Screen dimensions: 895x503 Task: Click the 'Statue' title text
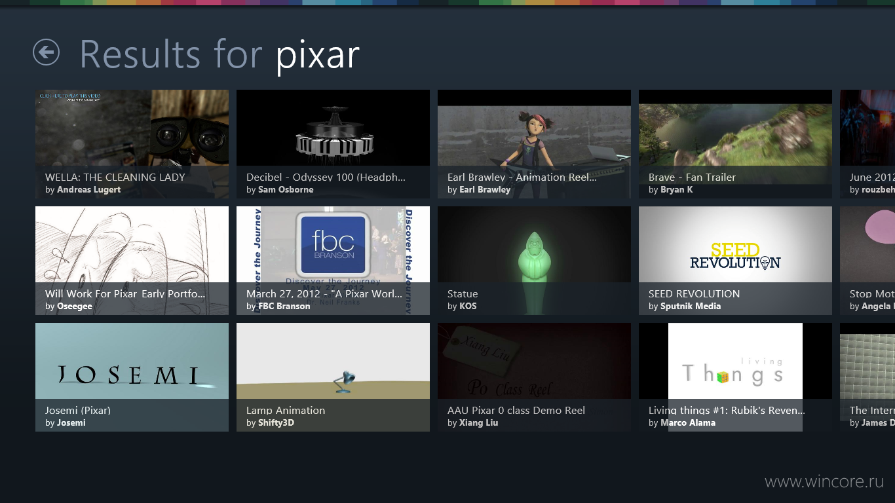(463, 294)
